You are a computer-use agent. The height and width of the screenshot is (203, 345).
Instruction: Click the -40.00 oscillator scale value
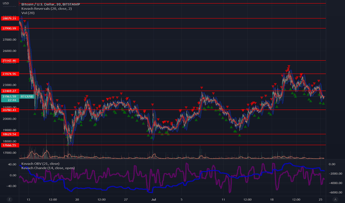point(11,186)
